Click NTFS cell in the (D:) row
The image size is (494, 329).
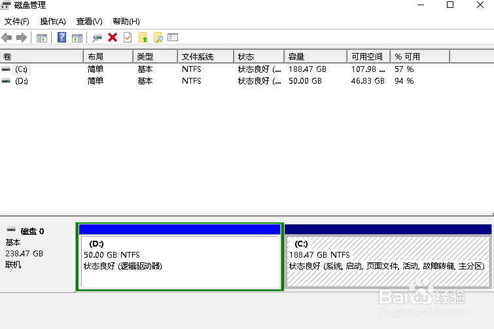(x=192, y=81)
